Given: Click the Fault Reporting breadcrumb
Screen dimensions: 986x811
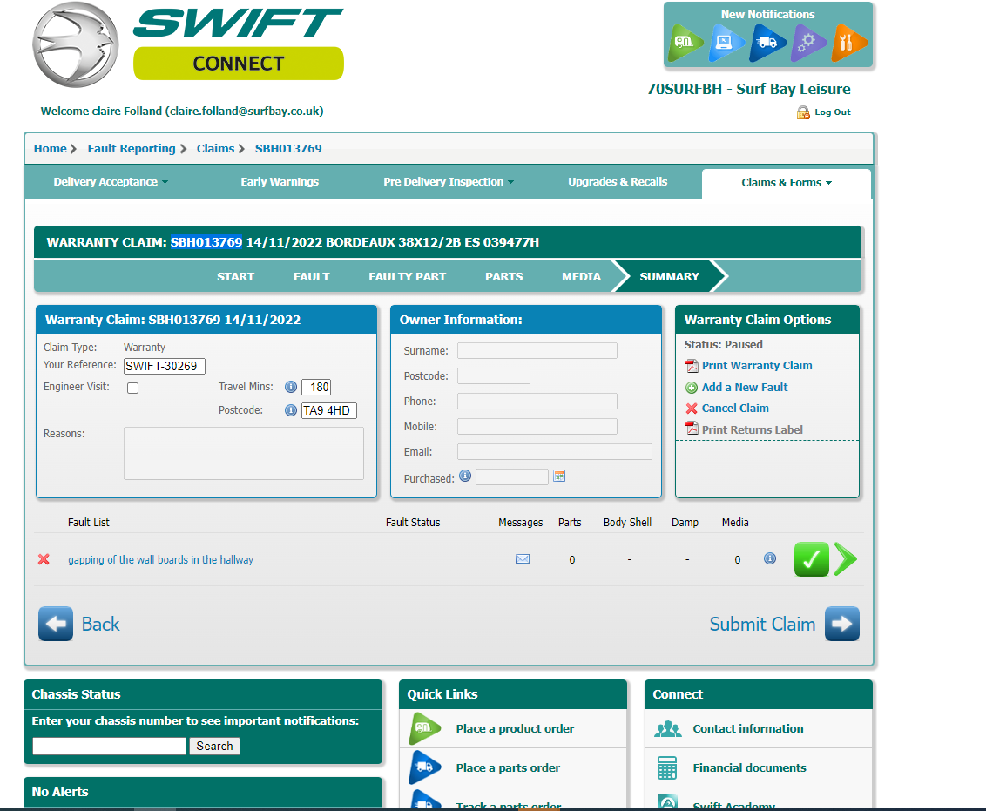Looking at the screenshot, I should tap(132, 149).
